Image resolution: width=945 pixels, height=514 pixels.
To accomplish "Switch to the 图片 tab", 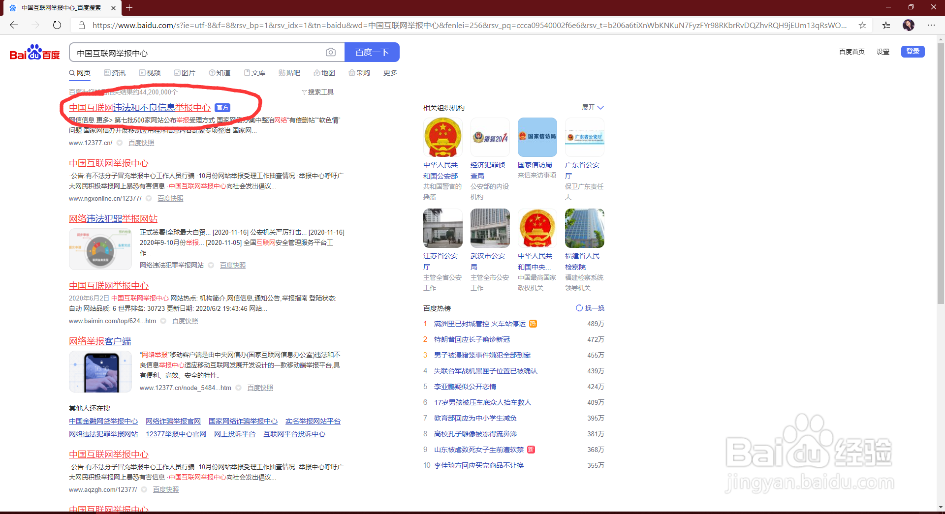I will click(x=185, y=73).
